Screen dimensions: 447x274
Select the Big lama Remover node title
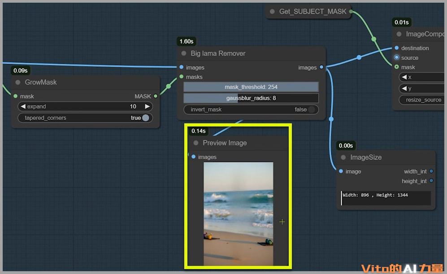point(218,53)
